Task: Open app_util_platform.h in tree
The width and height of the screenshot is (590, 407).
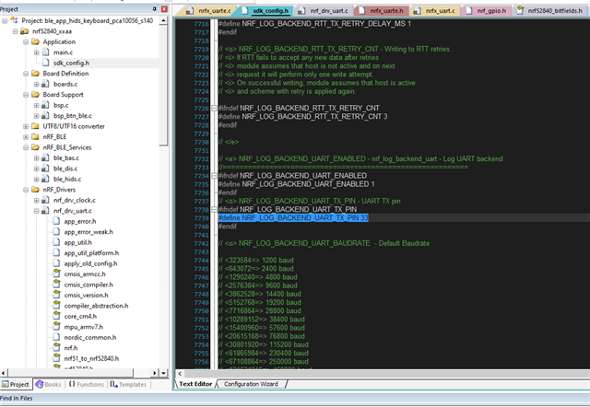Action: click(x=91, y=253)
